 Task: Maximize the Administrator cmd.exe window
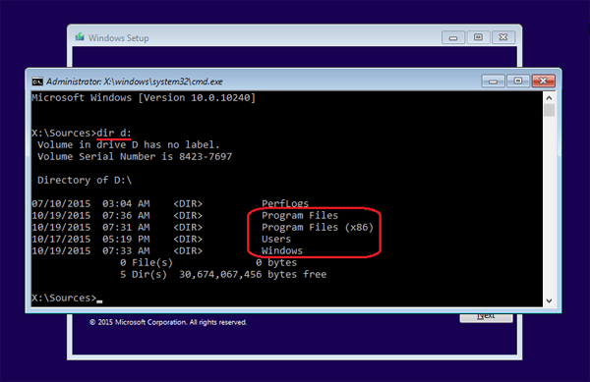(x=518, y=82)
